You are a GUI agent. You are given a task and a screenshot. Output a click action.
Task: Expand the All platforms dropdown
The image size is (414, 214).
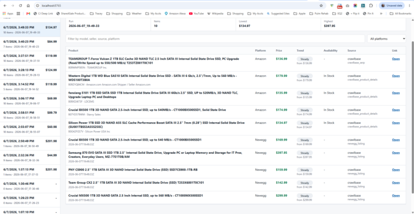pyautogui.click(x=386, y=39)
